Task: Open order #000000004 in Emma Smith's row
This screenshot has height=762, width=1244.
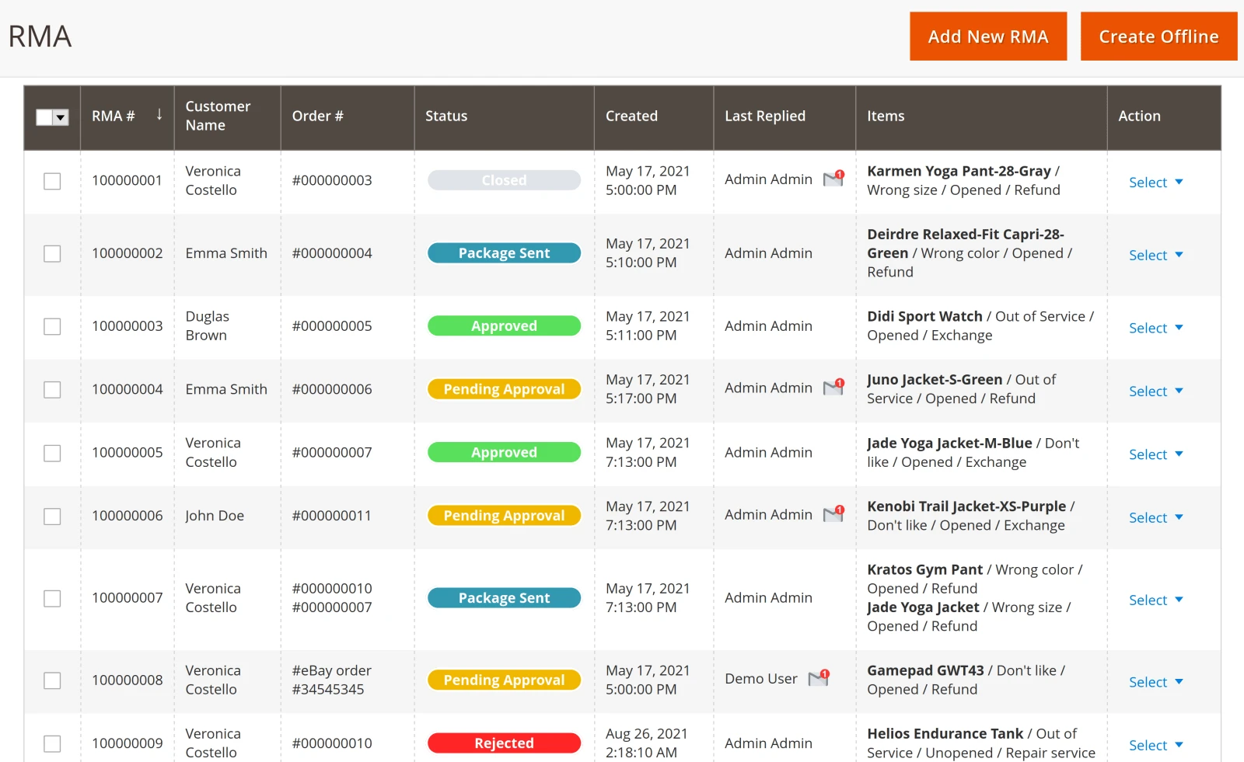Action: (x=332, y=253)
